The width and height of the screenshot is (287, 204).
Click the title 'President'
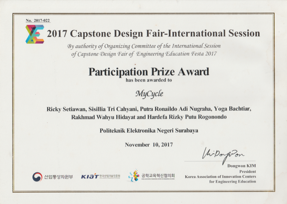pos(248,172)
